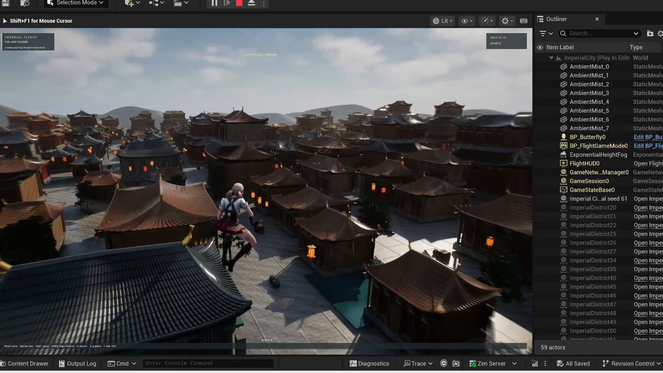
Task: Select BP_Butterfly0 actor in Outliner
Action: click(587, 137)
